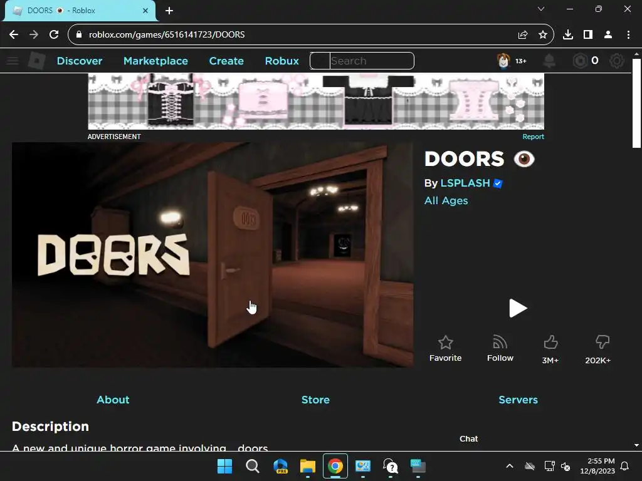
Task: Click the Roblox logo home icon
Action: coord(36,61)
